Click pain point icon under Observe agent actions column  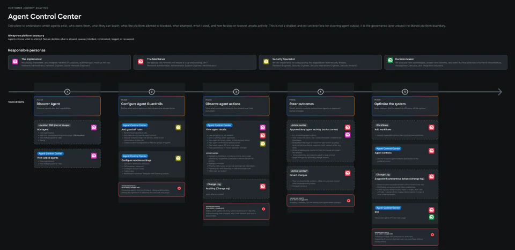click(x=263, y=209)
